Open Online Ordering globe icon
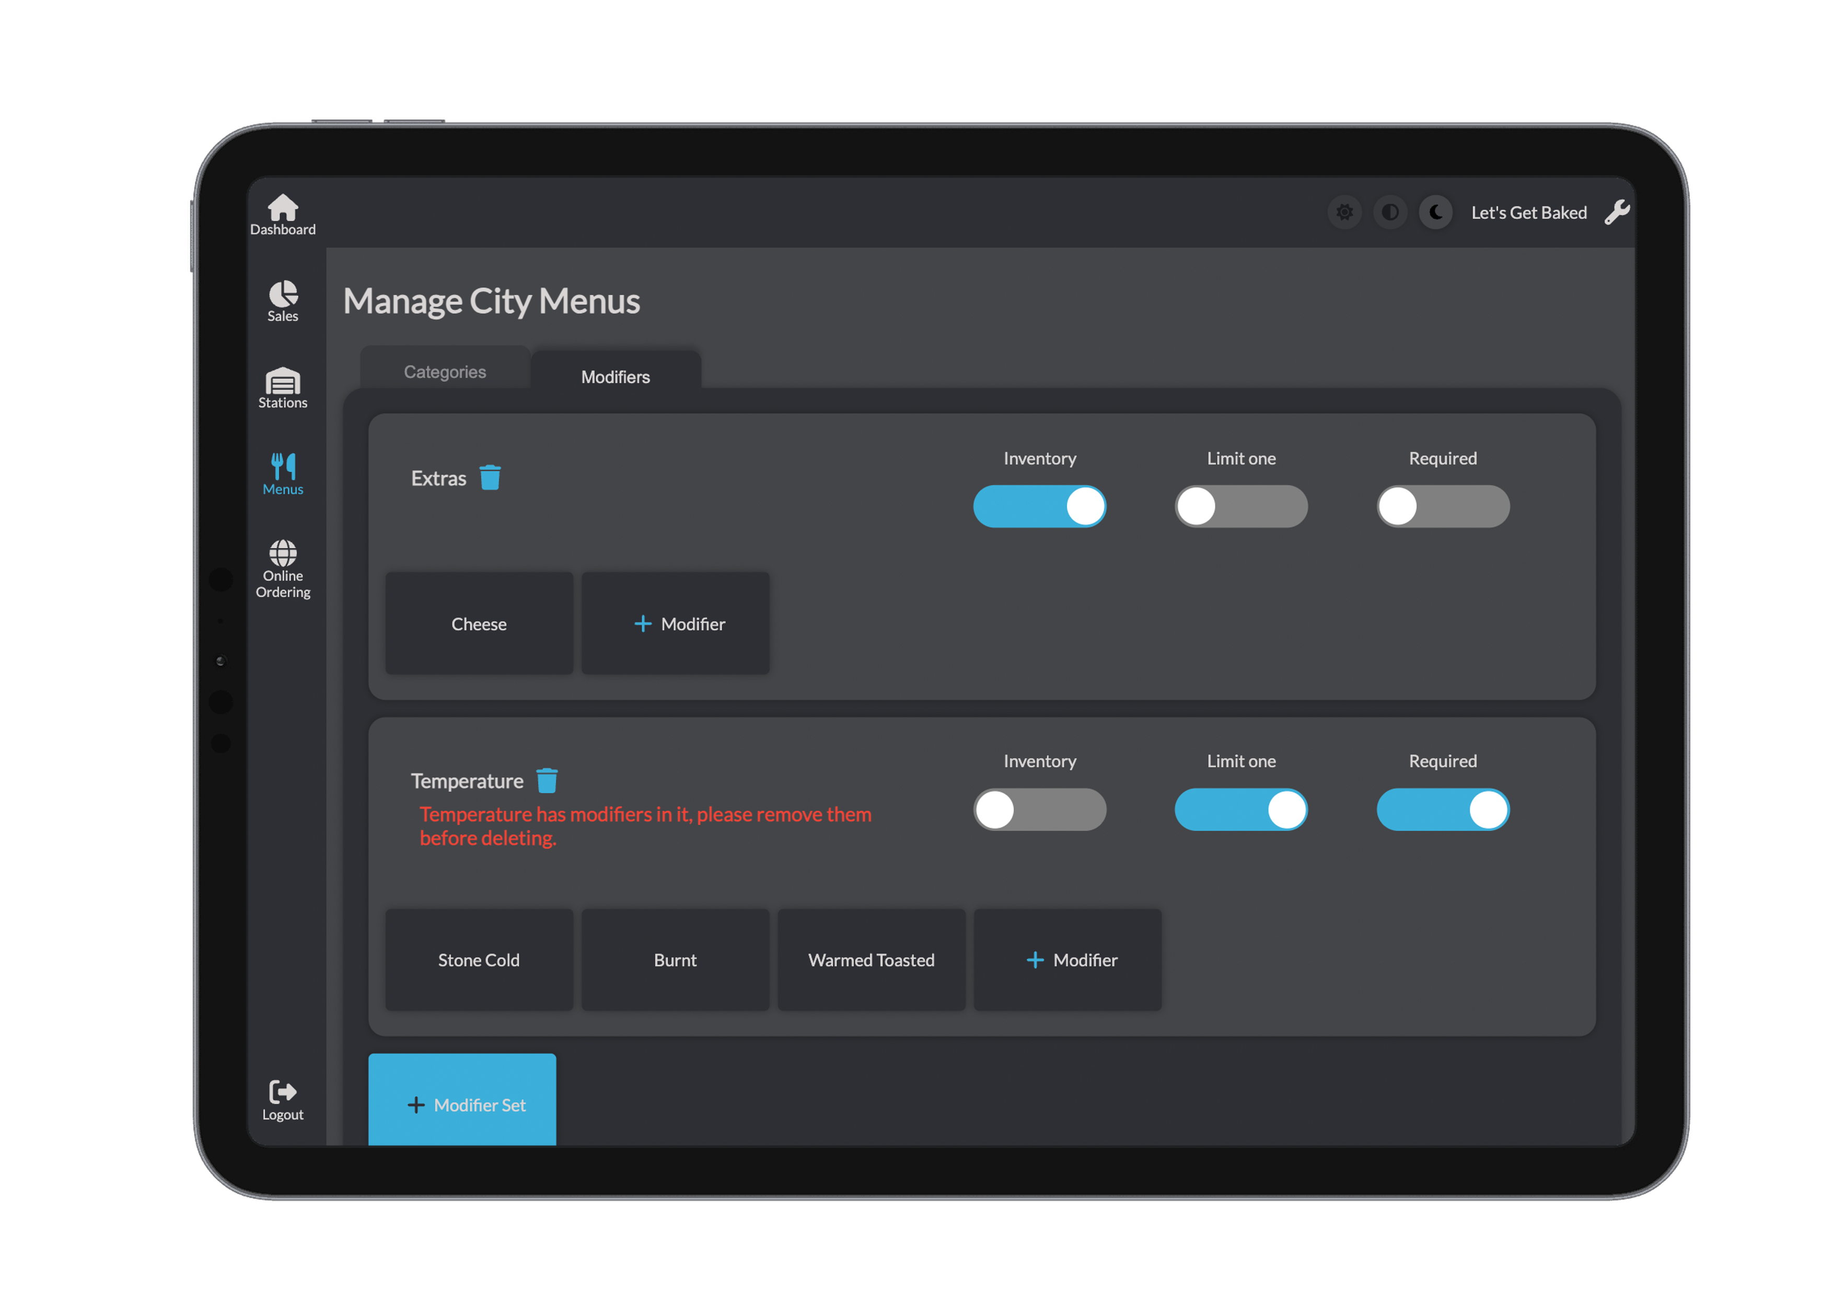The image size is (1833, 1295). 283,553
